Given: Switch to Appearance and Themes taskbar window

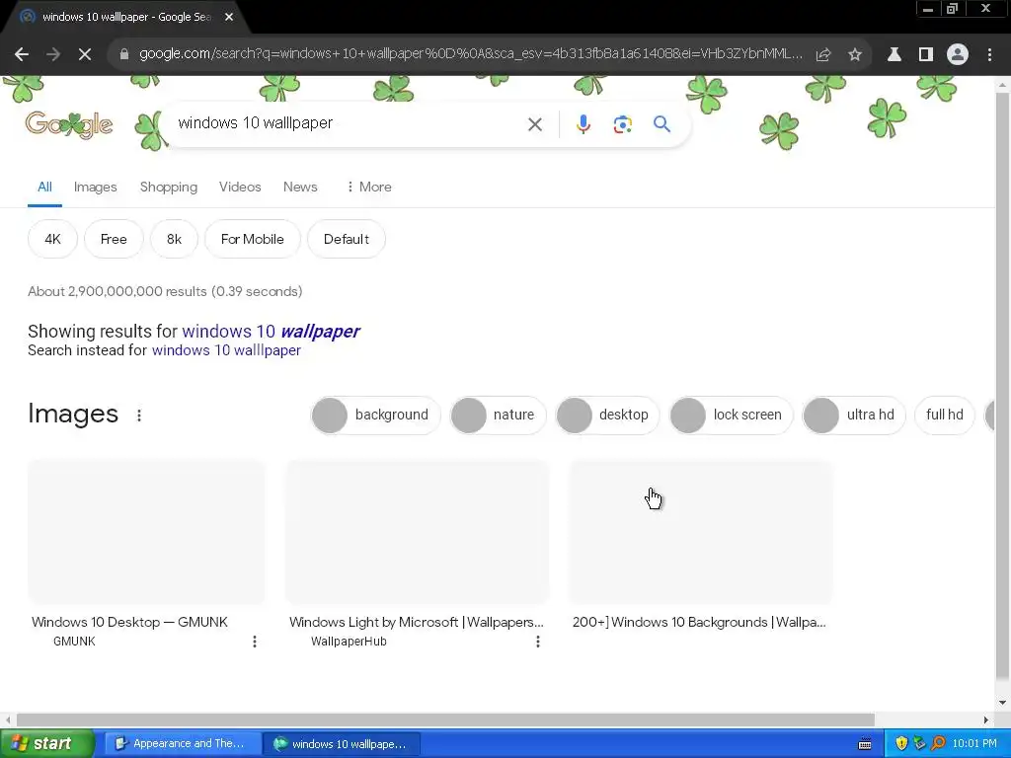Looking at the screenshot, I should [x=182, y=744].
